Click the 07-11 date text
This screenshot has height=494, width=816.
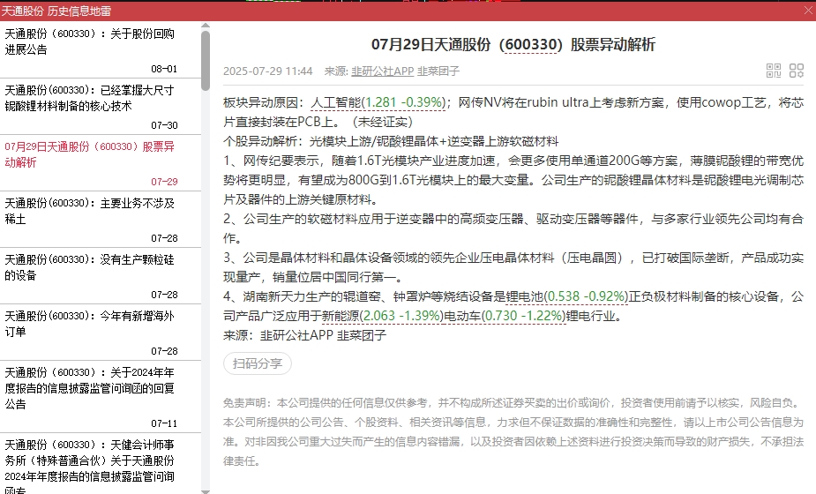[164, 423]
